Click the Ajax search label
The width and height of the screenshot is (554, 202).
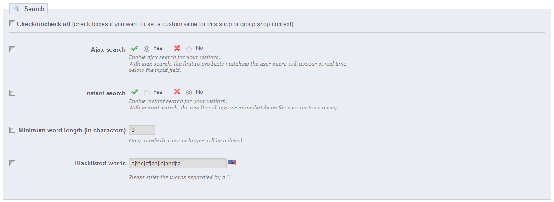tap(108, 49)
